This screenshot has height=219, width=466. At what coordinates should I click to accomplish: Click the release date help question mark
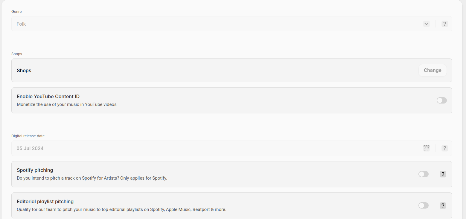(444, 148)
